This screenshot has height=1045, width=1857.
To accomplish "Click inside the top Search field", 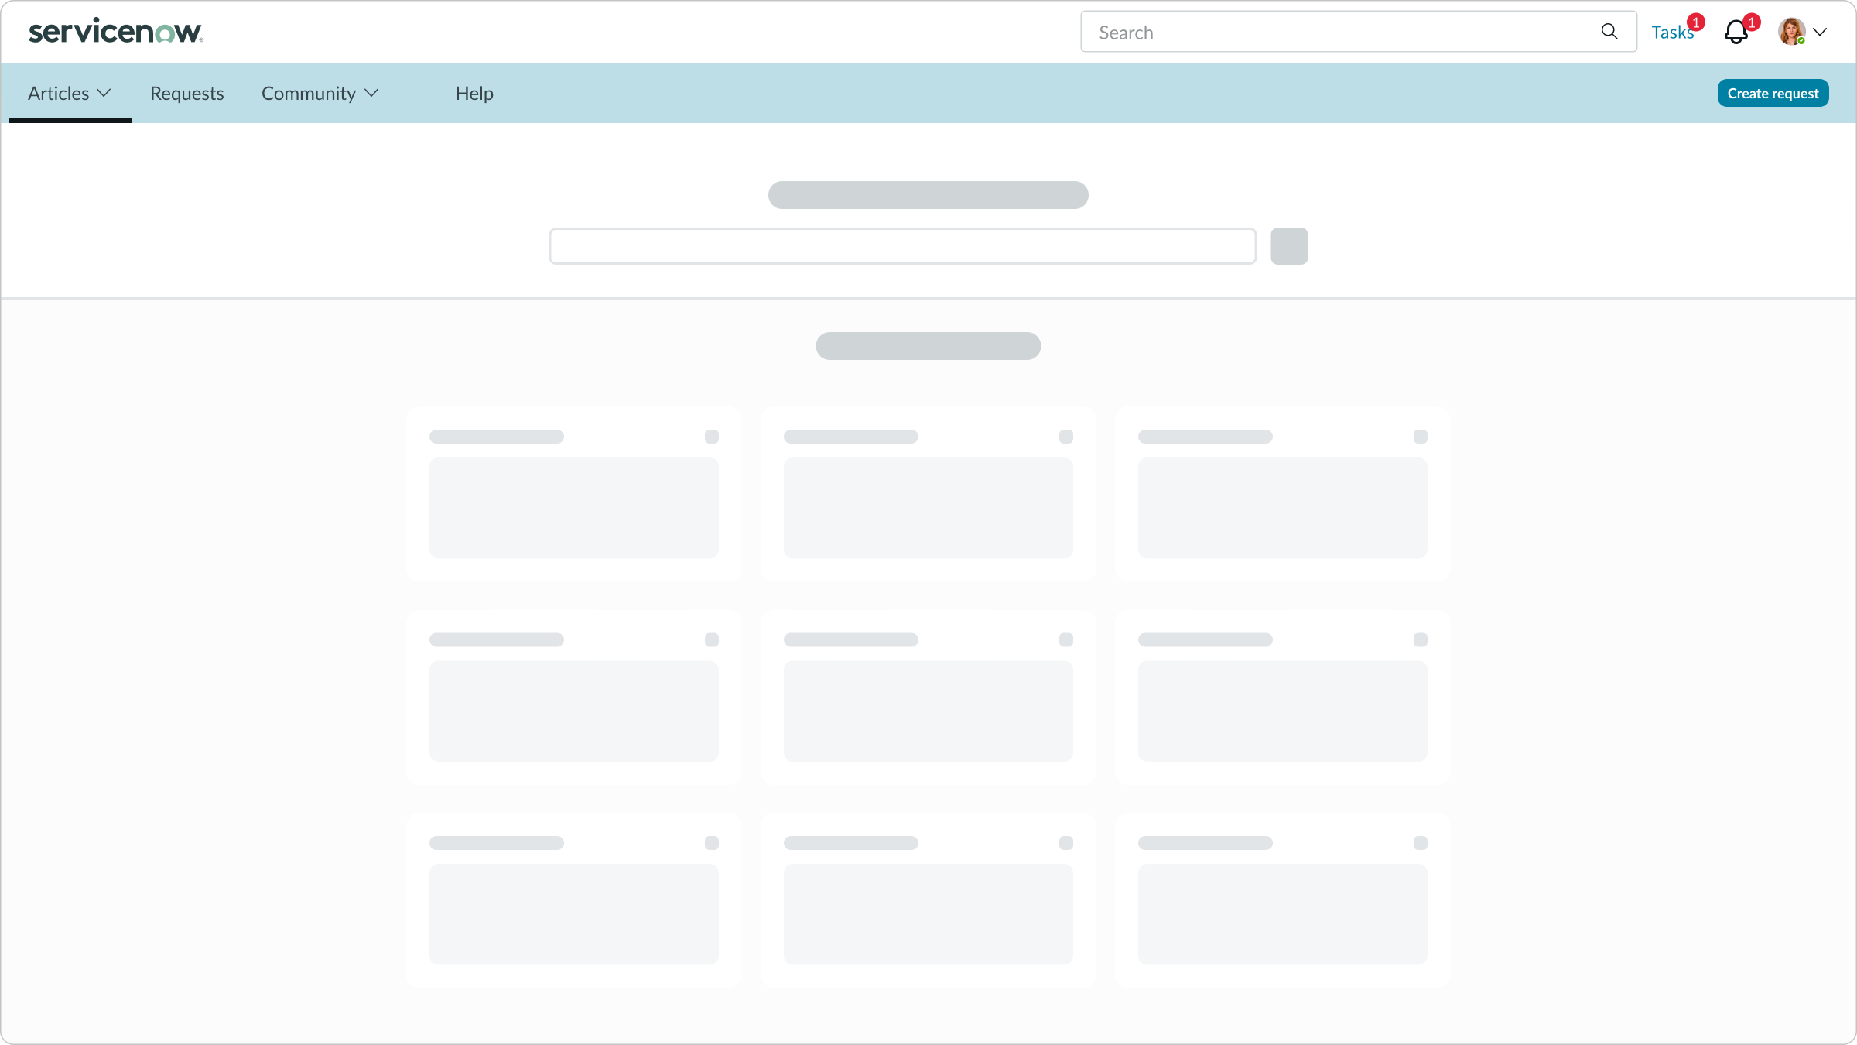I will point(1315,32).
